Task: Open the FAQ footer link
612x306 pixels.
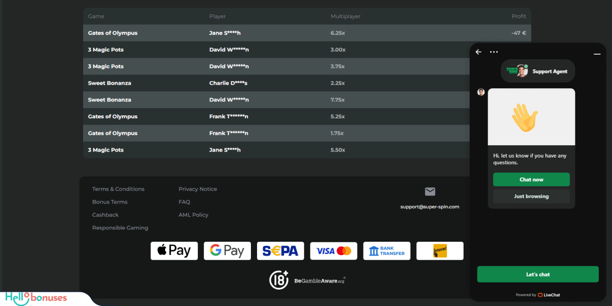Action: pos(184,202)
